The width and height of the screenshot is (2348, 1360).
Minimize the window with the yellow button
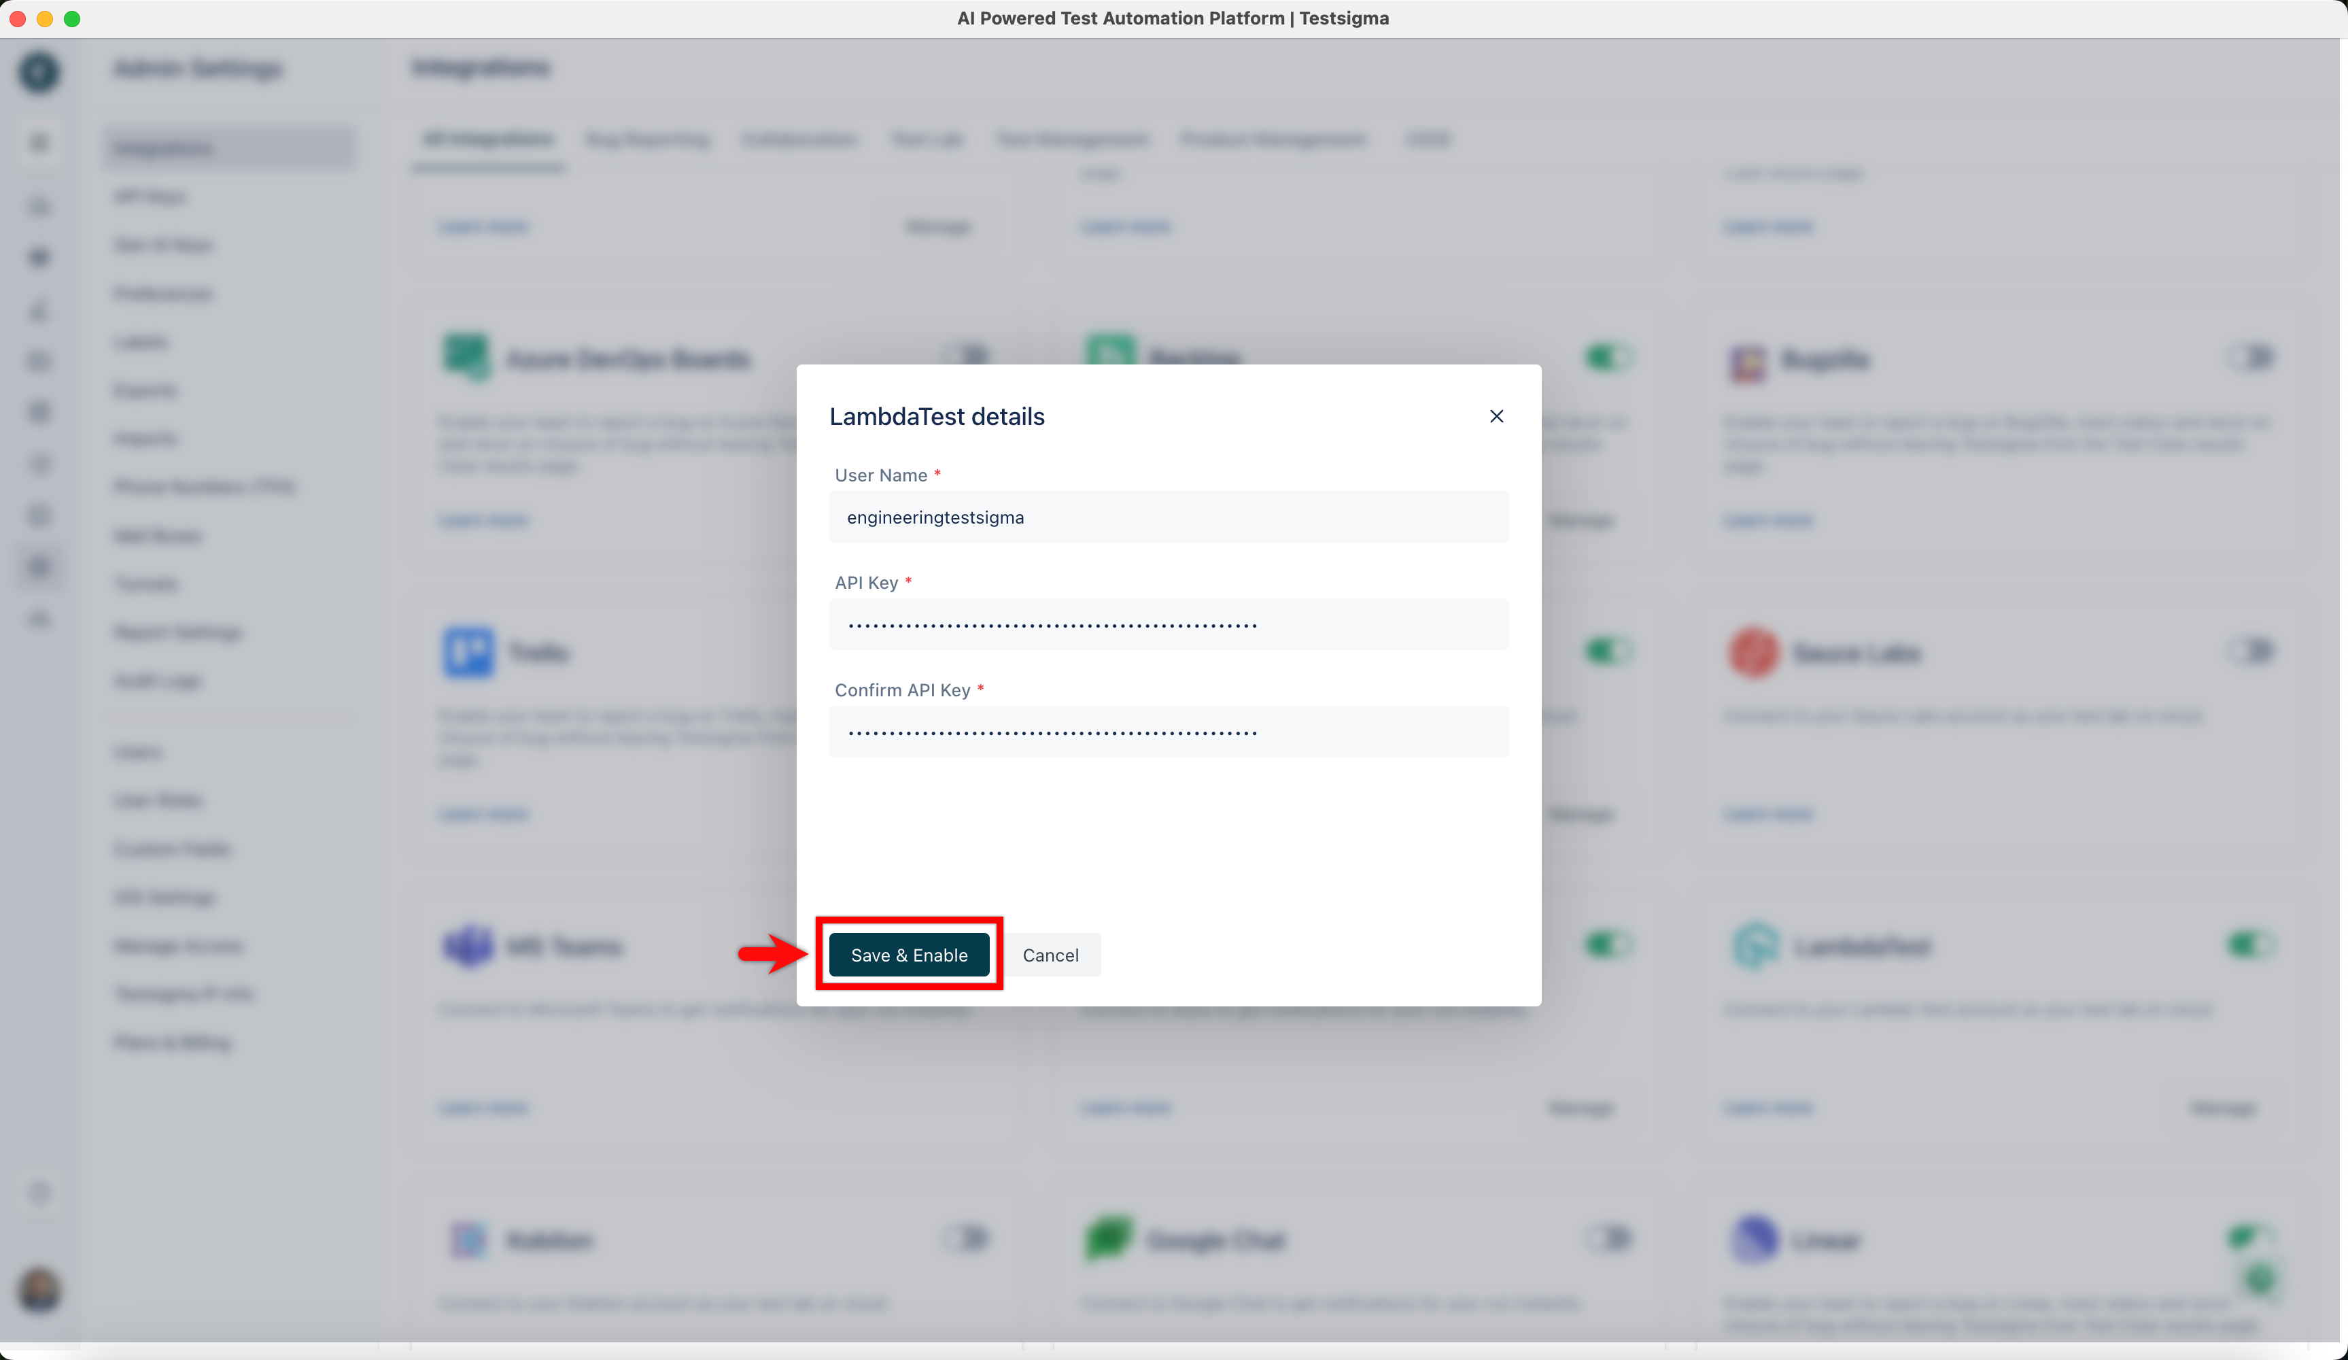pos(44,18)
